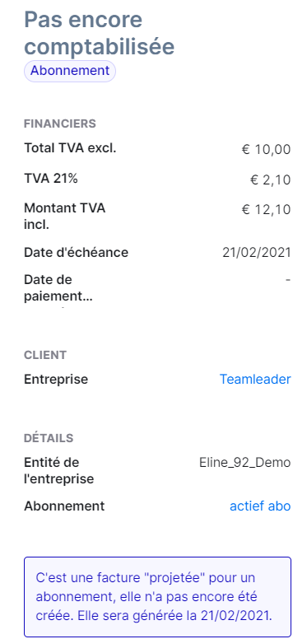Click the projected invoice info message box
Viewport: 307px width, 639px height.
pos(157,597)
